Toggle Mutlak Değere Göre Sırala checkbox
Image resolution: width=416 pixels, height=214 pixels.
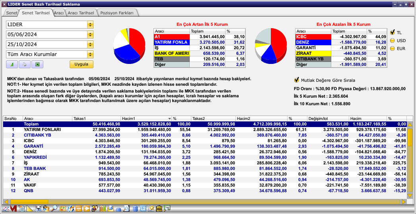[x=297, y=80]
